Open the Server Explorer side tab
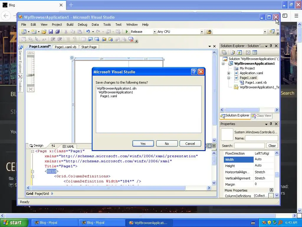Viewport: 302px width, 227px height. 20,59
